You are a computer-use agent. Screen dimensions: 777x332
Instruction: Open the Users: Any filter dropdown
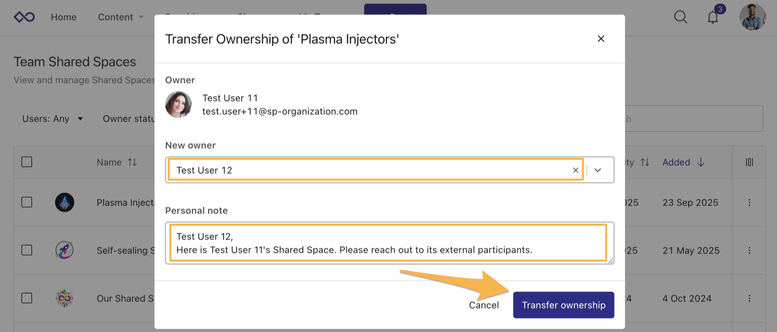pos(52,119)
